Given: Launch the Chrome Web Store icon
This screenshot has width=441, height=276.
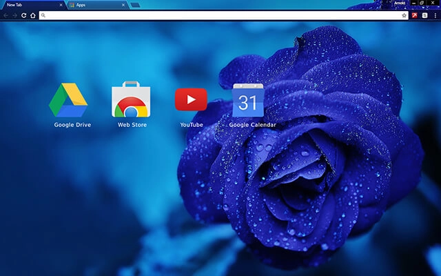Looking at the screenshot, I should (131, 99).
